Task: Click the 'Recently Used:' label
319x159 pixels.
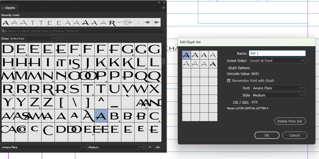Action: pyautogui.click(x=11, y=15)
